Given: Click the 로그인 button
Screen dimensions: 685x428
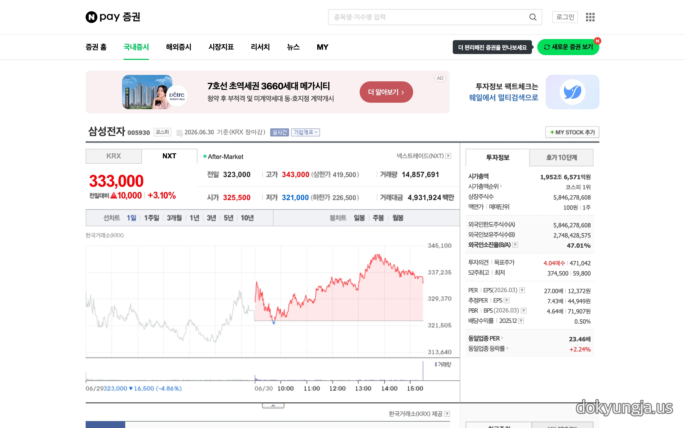Looking at the screenshot, I should coord(565,17).
